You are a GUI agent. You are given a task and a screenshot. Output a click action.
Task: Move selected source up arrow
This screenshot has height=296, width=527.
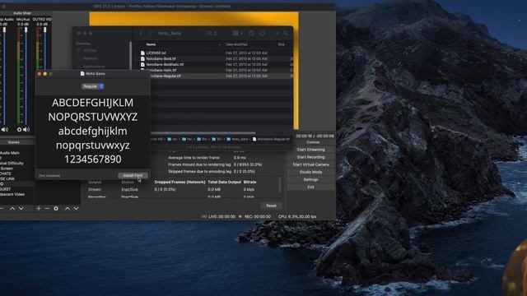coord(68,208)
